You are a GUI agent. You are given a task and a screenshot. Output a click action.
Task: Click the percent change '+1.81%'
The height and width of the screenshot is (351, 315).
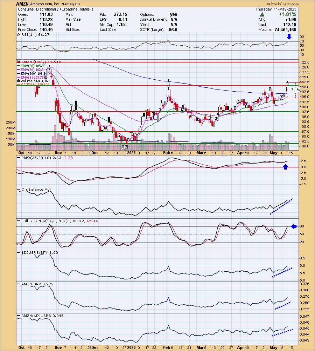pos(287,14)
